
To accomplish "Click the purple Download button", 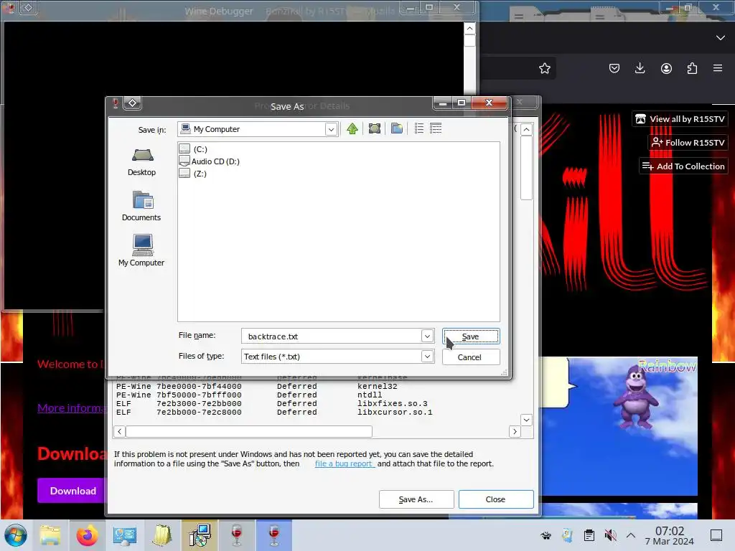I will [x=72, y=491].
